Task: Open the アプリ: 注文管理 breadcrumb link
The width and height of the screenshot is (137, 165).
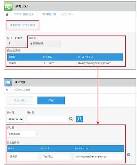Action: [x=22, y=90]
